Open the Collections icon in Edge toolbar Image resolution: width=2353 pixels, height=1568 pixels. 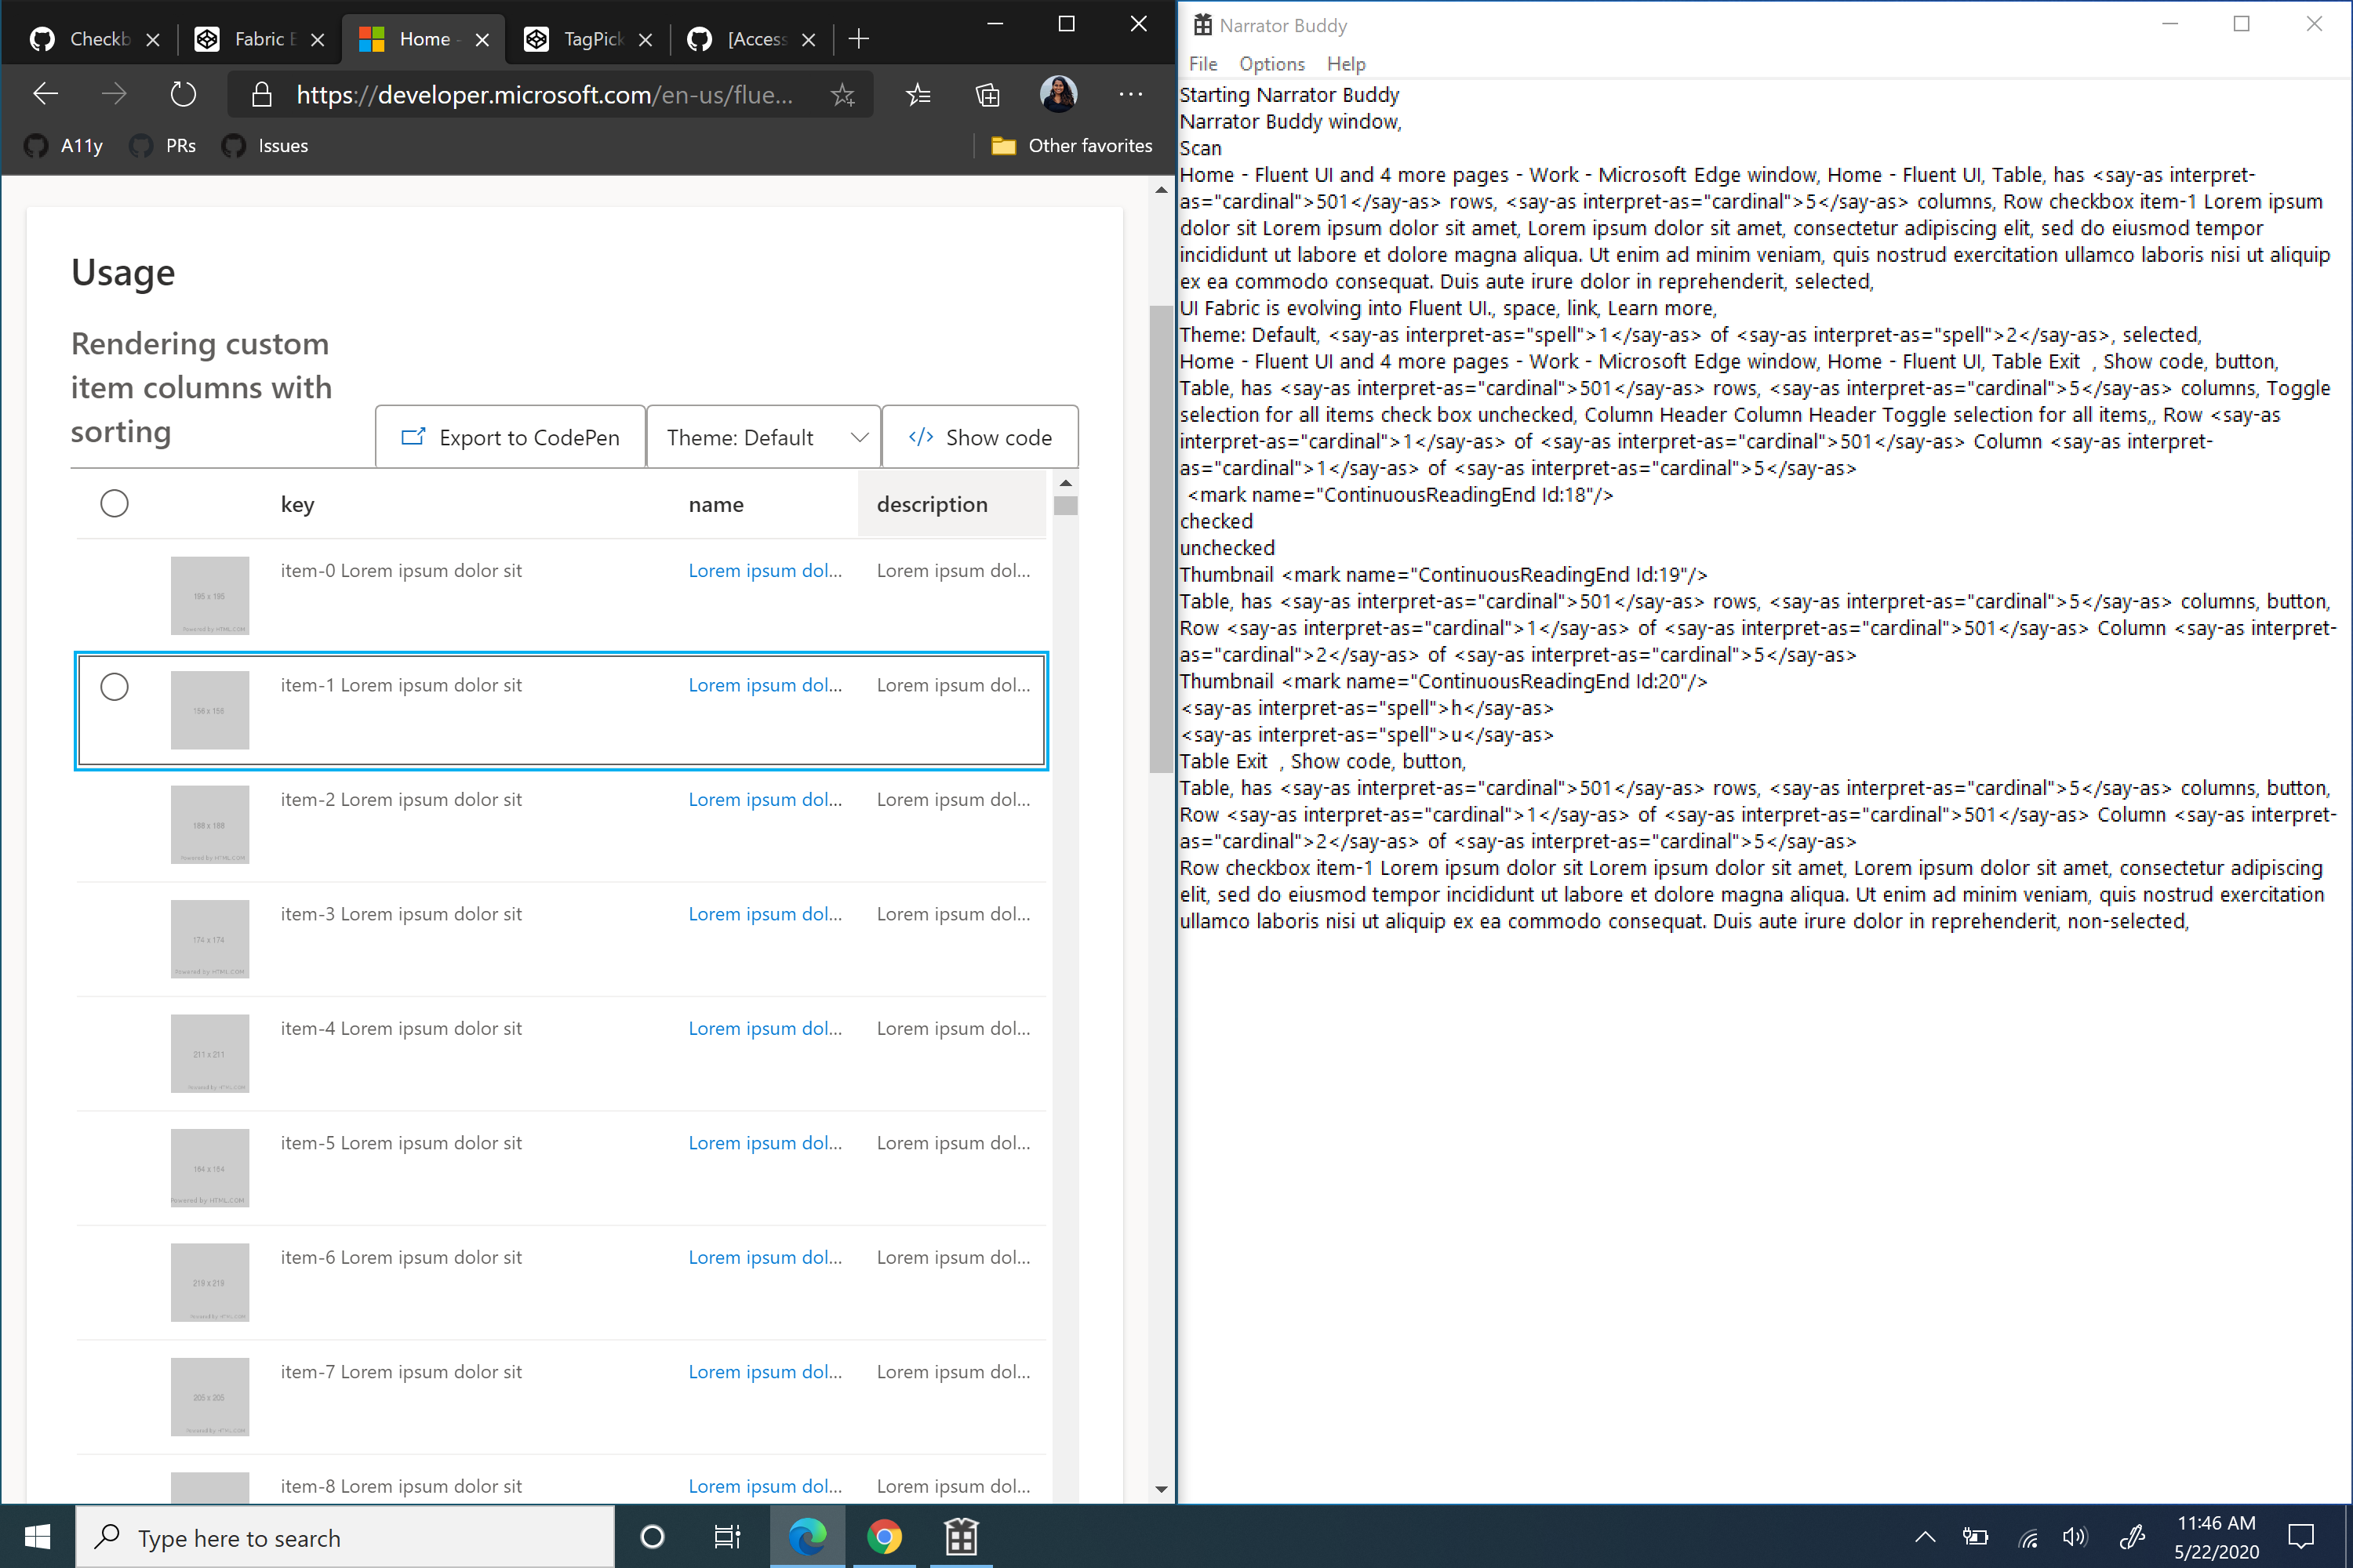pos(987,94)
